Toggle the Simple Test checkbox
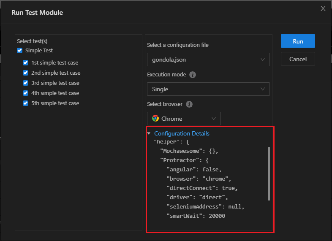 pos(19,51)
